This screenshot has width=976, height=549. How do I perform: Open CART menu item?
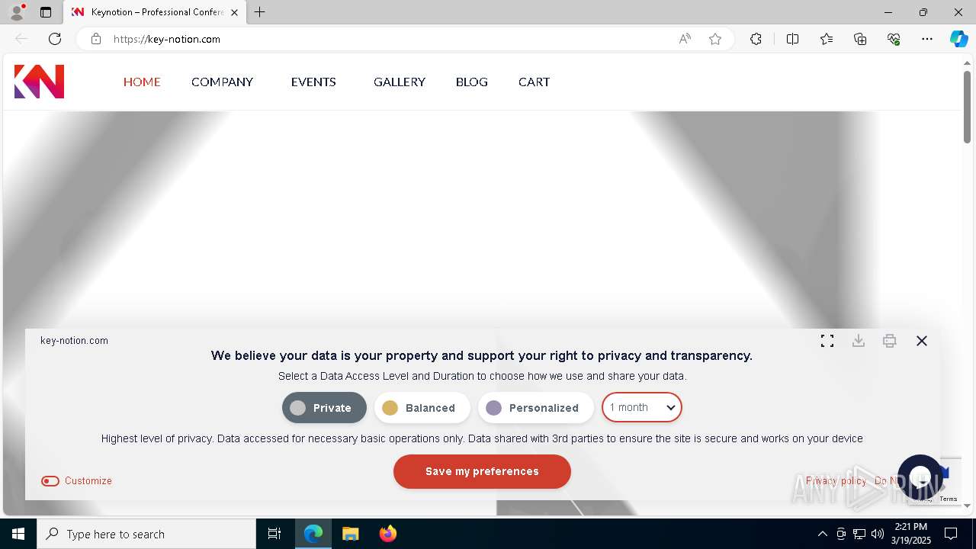534,82
